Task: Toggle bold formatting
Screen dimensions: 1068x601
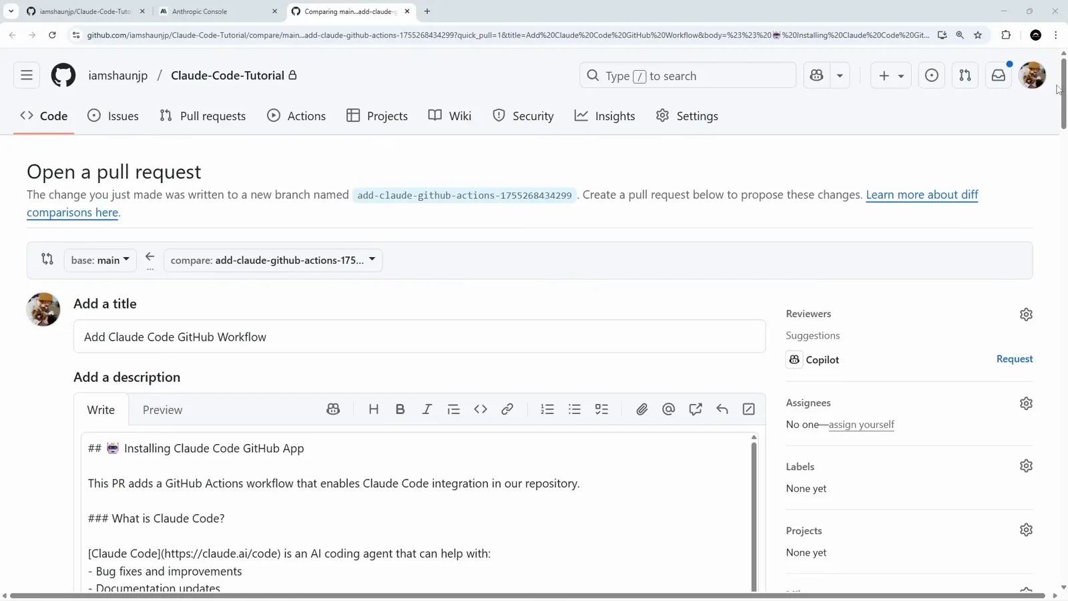Action: pyautogui.click(x=400, y=409)
